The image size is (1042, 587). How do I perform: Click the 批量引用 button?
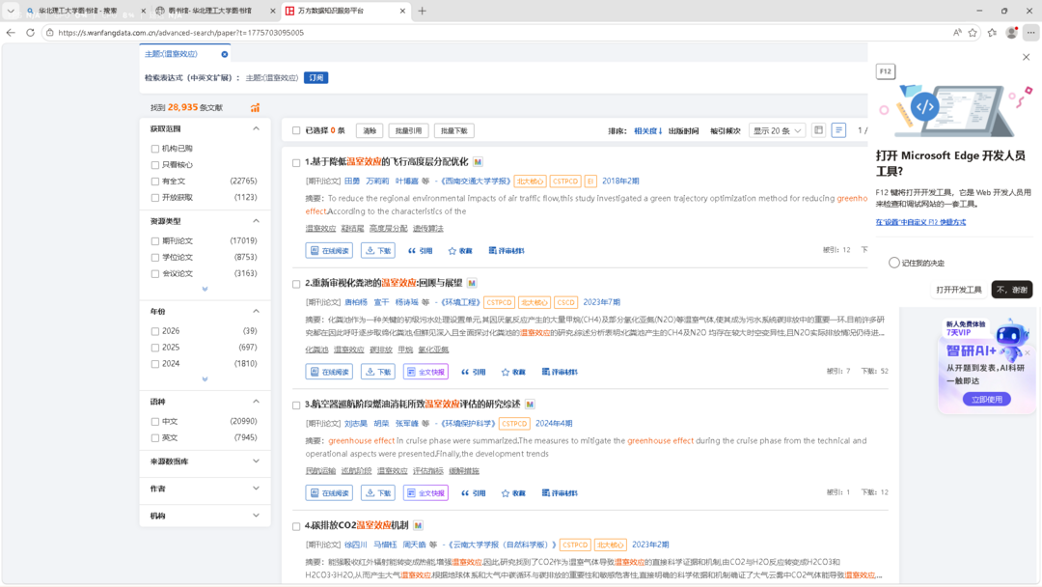click(x=409, y=131)
